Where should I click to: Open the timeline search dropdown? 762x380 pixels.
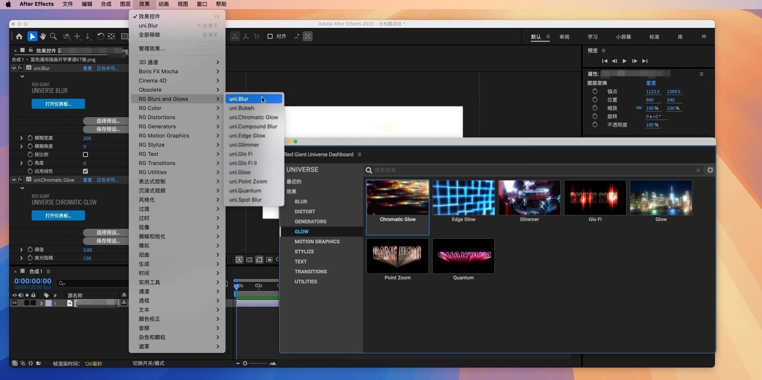pyautogui.click(x=62, y=283)
